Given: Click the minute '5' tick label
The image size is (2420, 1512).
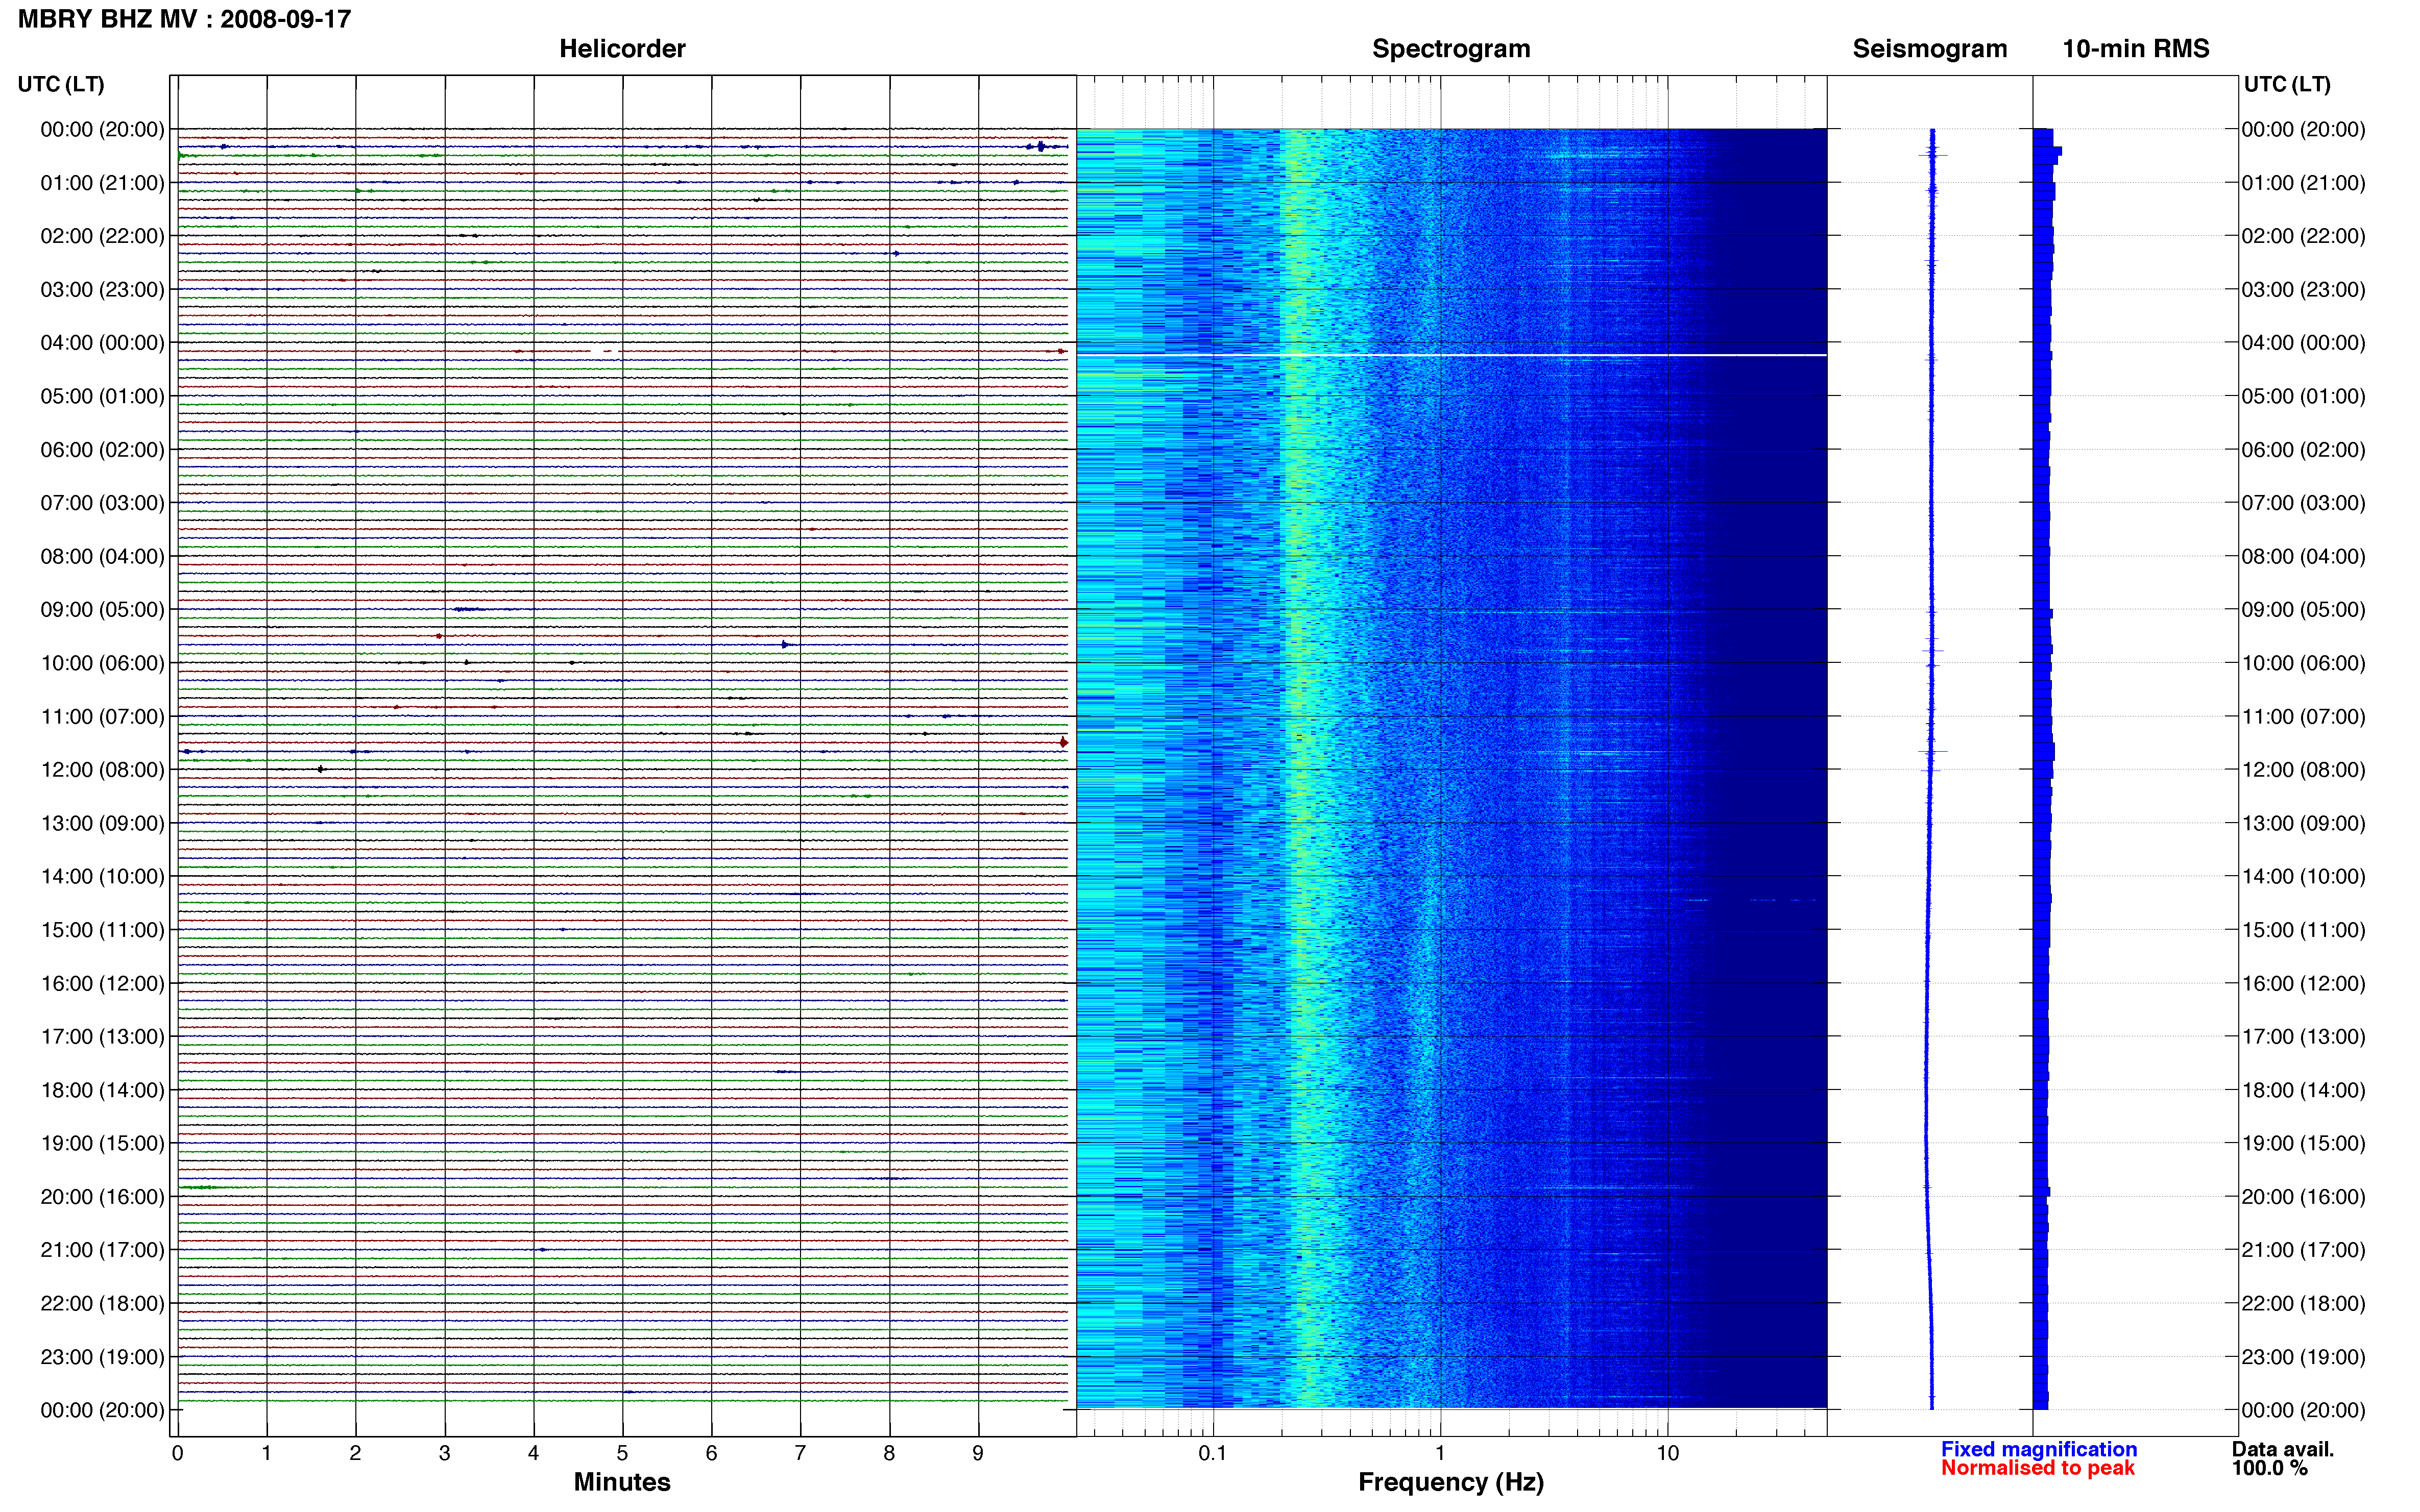Looking at the screenshot, I should (x=622, y=1453).
